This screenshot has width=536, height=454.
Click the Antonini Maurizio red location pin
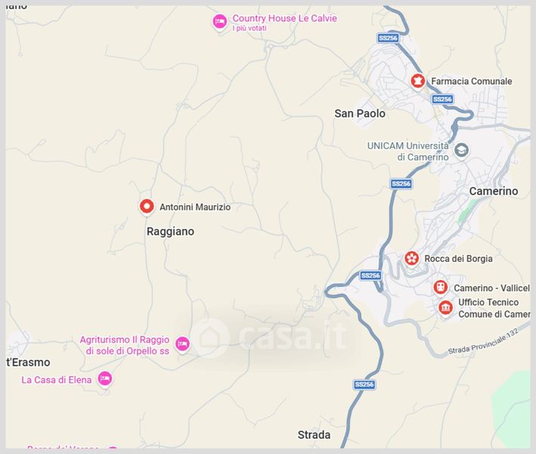coord(147,207)
